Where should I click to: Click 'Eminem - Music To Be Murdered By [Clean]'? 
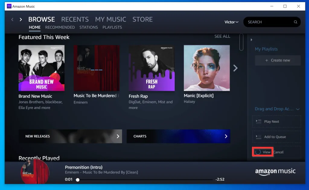[101, 172]
